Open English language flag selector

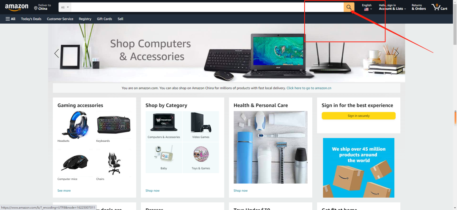pos(366,7)
